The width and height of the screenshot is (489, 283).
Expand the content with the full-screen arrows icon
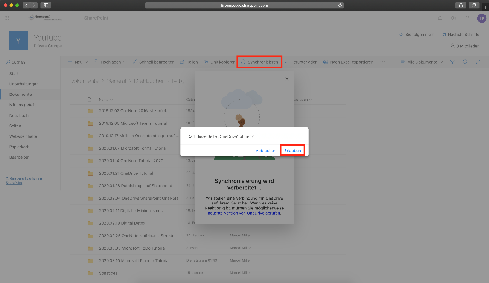(478, 62)
